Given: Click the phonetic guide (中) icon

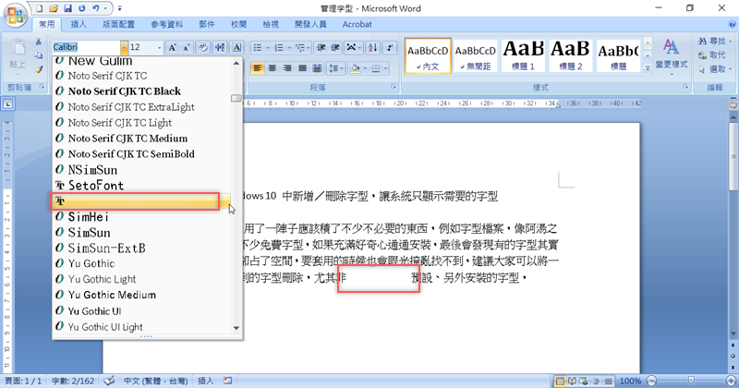Looking at the screenshot, I should point(220,47).
